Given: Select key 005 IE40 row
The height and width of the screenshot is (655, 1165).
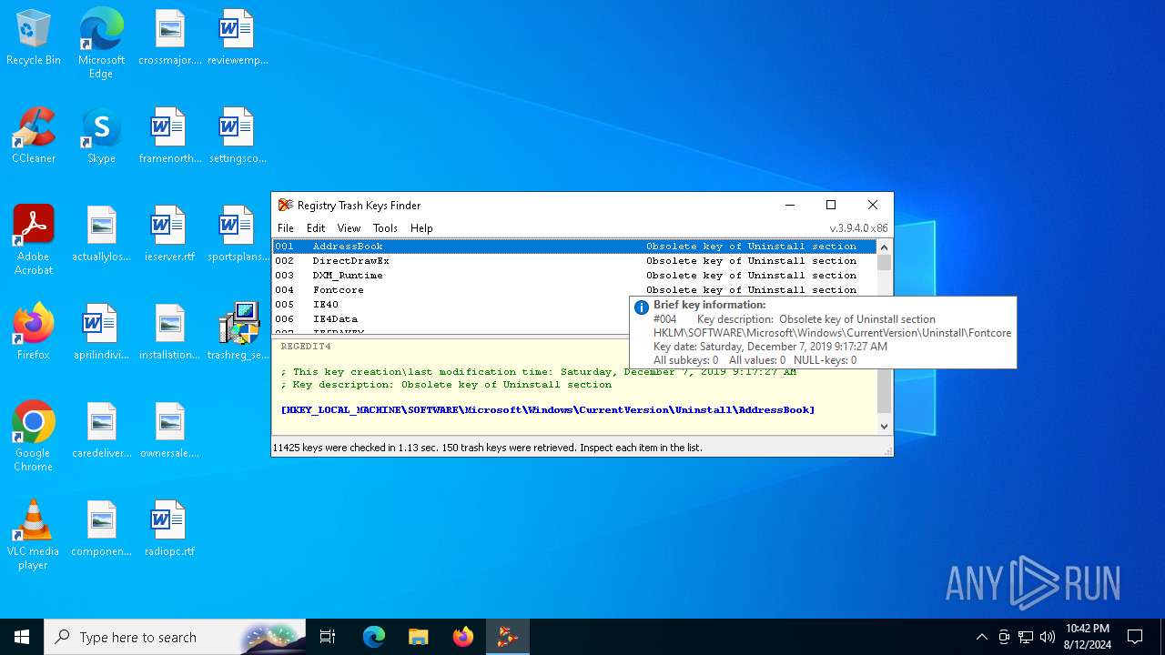Looking at the screenshot, I should [451, 305].
